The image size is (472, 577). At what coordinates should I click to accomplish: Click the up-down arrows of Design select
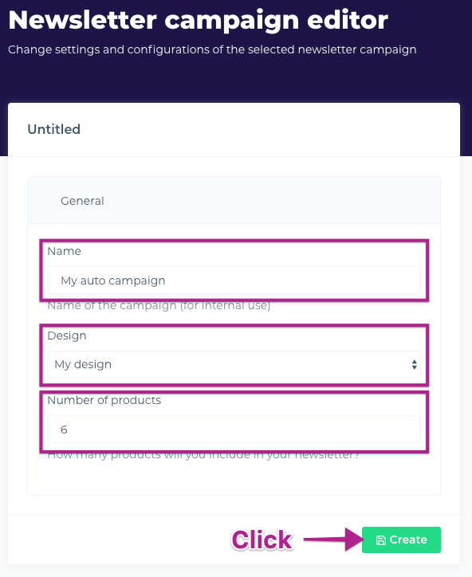pyautogui.click(x=415, y=365)
